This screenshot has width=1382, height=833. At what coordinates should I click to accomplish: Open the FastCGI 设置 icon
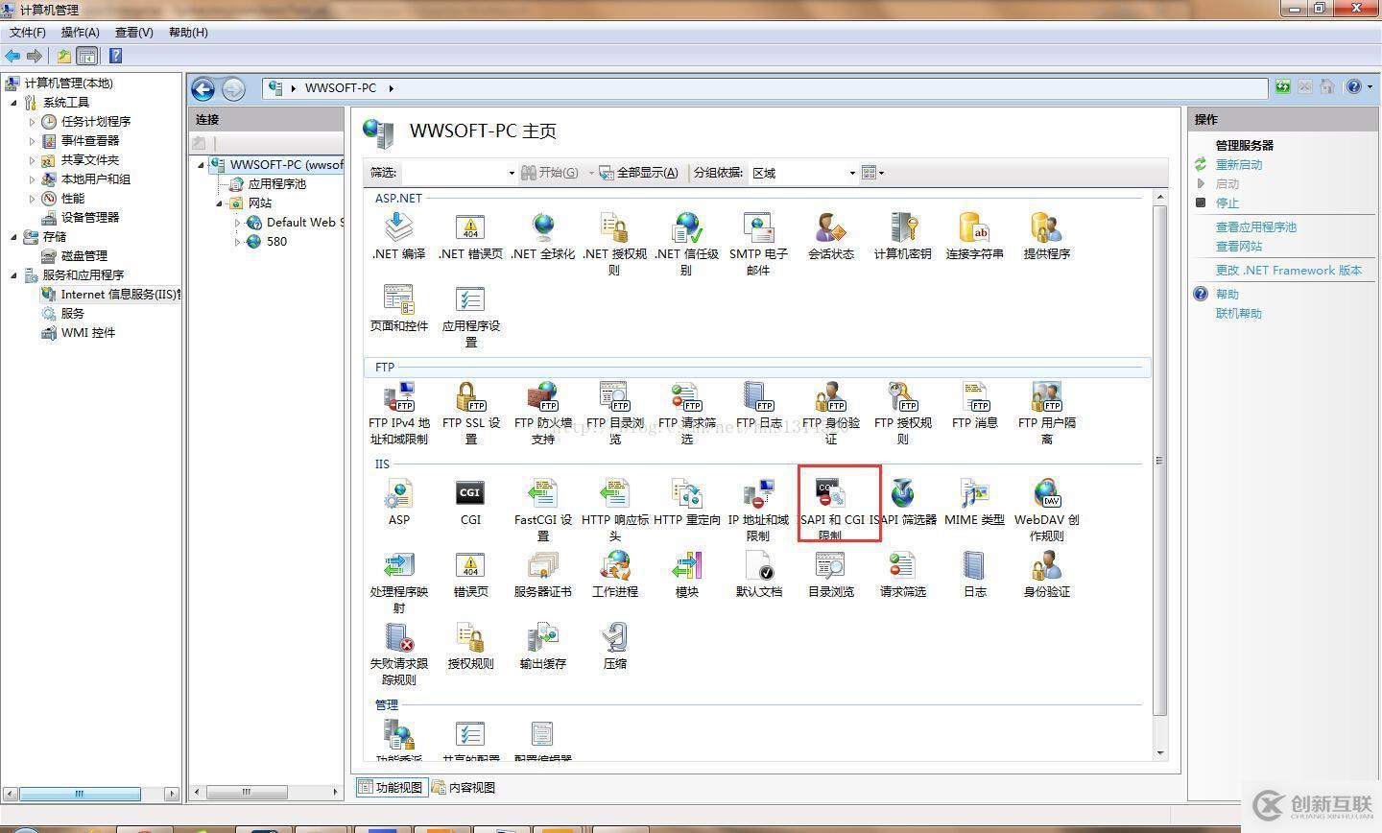point(543,510)
